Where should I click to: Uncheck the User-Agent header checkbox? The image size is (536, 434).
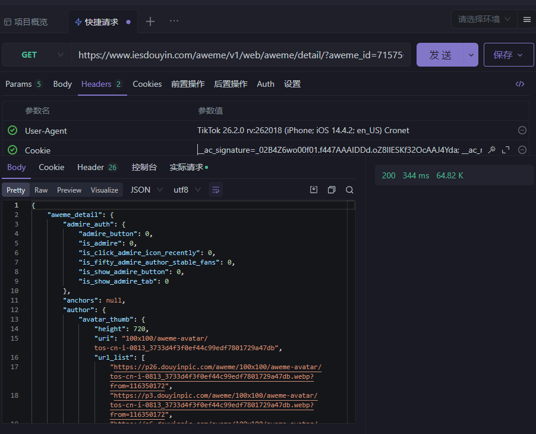12,130
